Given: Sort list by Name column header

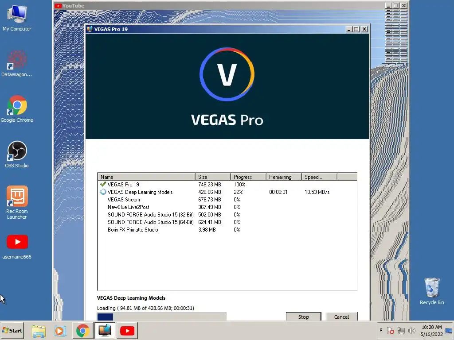Looking at the screenshot, I should pos(146,177).
